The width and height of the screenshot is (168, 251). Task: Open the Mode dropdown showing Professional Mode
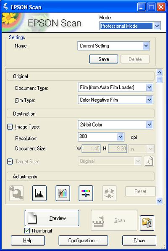point(130,26)
